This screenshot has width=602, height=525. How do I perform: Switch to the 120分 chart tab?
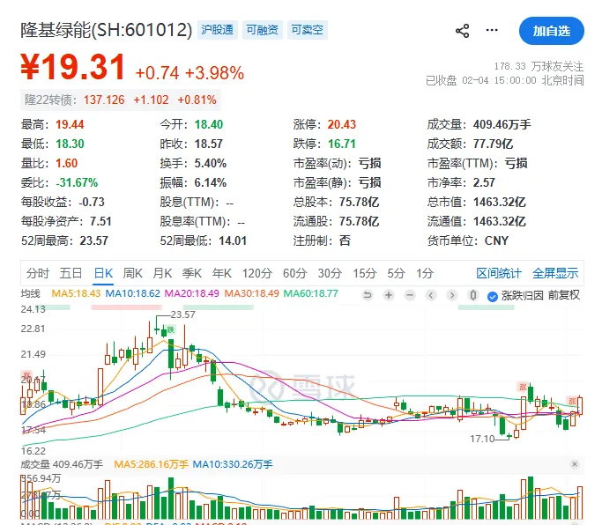coord(256,273)
